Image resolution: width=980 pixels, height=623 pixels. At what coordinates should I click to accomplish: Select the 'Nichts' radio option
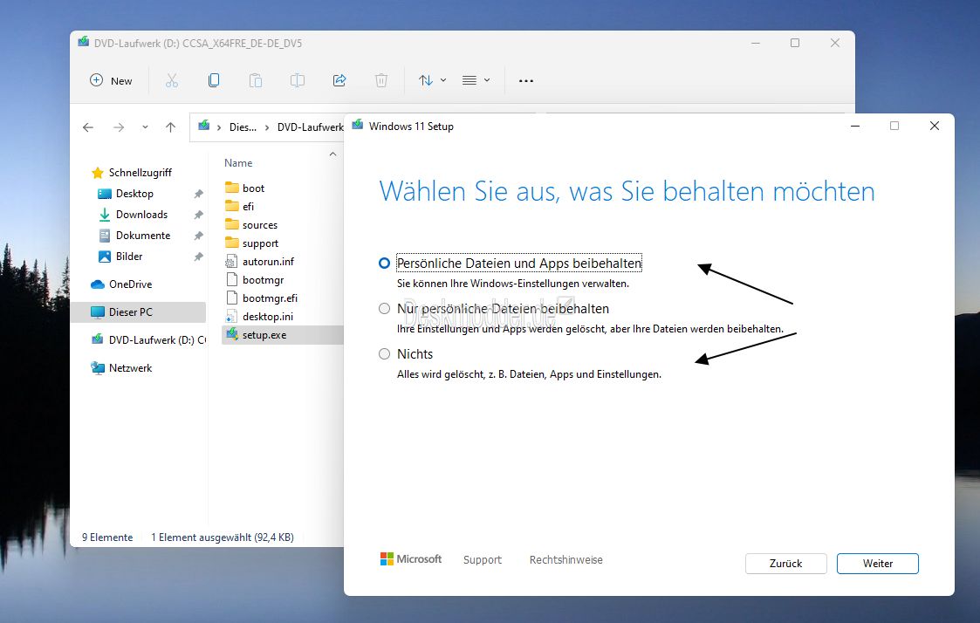(x=384, y=354)
